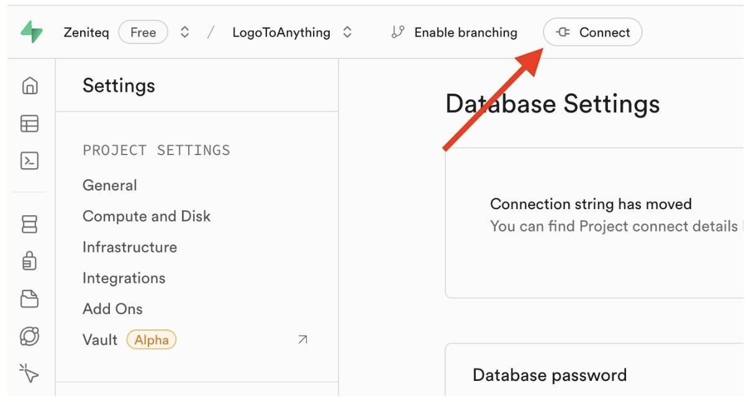749x402 pixels.
Task: Click Enable branching
Action: coord(466,32)
